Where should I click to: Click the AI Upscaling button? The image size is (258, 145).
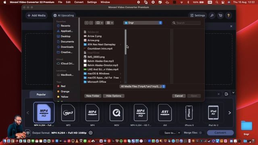(x=64, y=15)
